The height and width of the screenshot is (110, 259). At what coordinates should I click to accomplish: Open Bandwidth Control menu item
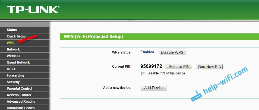coord(21,108)
